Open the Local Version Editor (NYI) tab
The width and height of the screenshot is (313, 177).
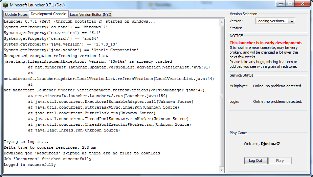point(90,14)
